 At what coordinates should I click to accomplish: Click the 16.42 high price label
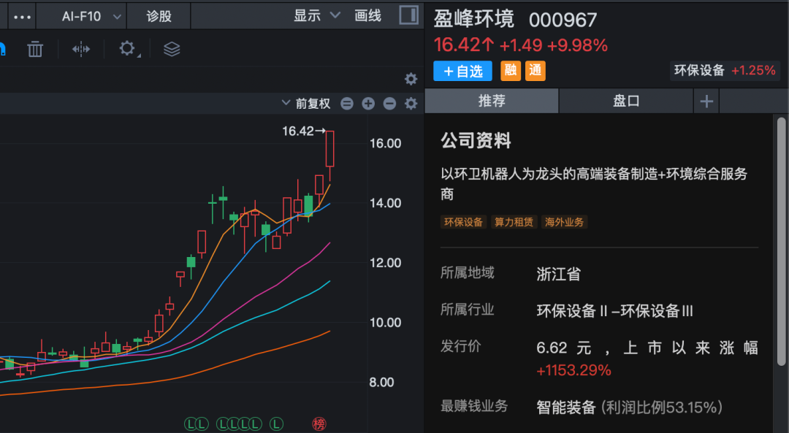pos(303,131)
